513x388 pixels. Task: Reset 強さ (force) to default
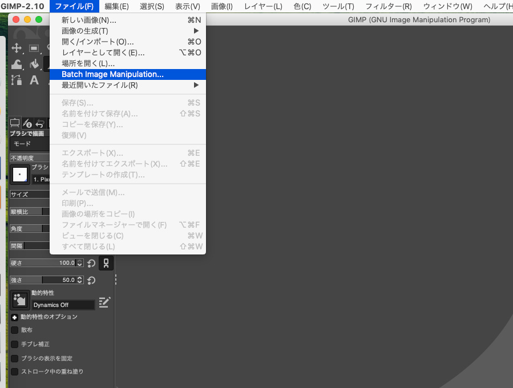point(91,280)
